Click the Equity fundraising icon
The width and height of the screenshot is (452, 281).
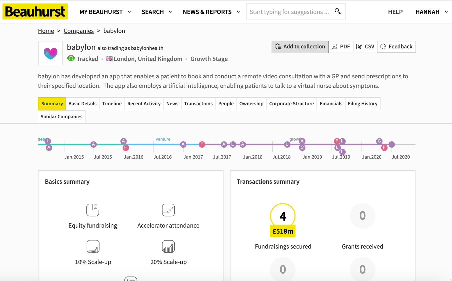(93, 210)
